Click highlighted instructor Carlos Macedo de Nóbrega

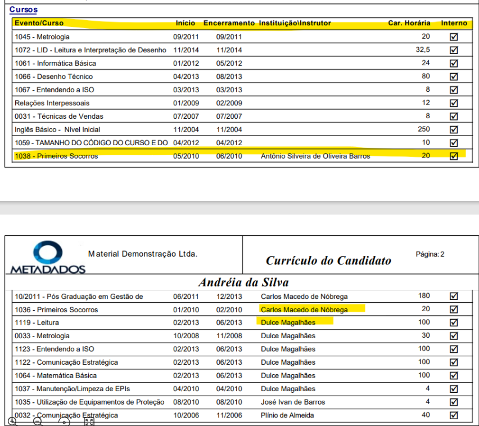pos(304,310)
